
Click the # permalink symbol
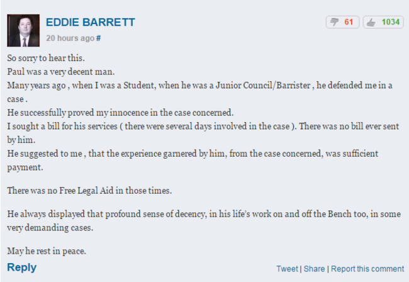98,38
